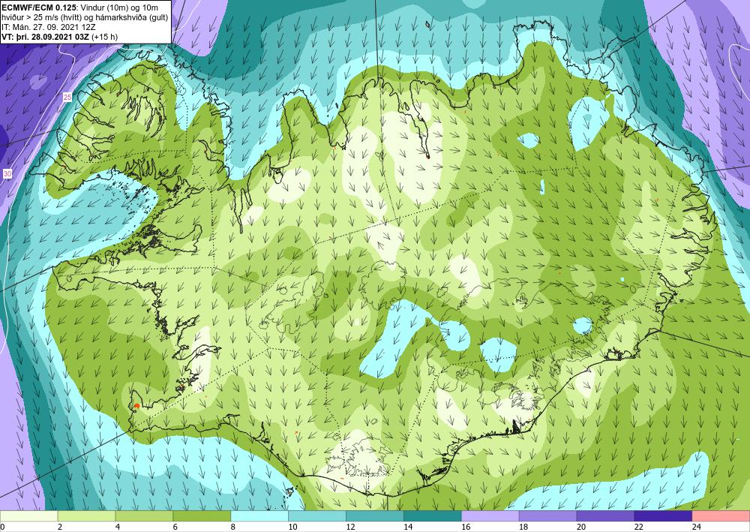The width and height of the screenshot is (750, 532).
Task: Click the legend scale label "18"
Action: [523, 527]
